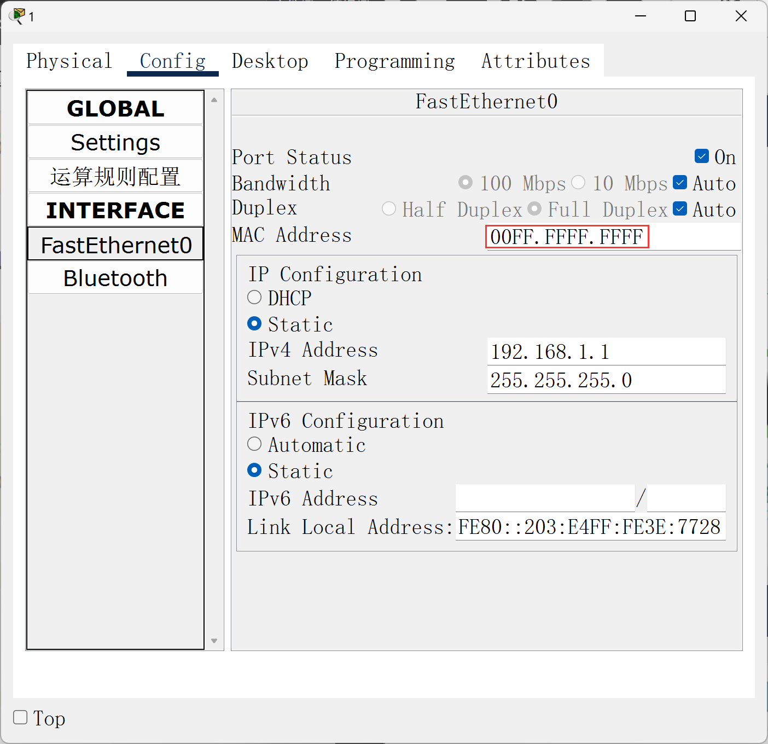Click the sidebar scroll-up arrow
The height and width of the screenshot is (744, 768).
coord(214,100)
